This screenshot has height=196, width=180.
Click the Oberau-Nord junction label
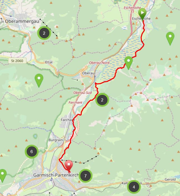(99, 63)
